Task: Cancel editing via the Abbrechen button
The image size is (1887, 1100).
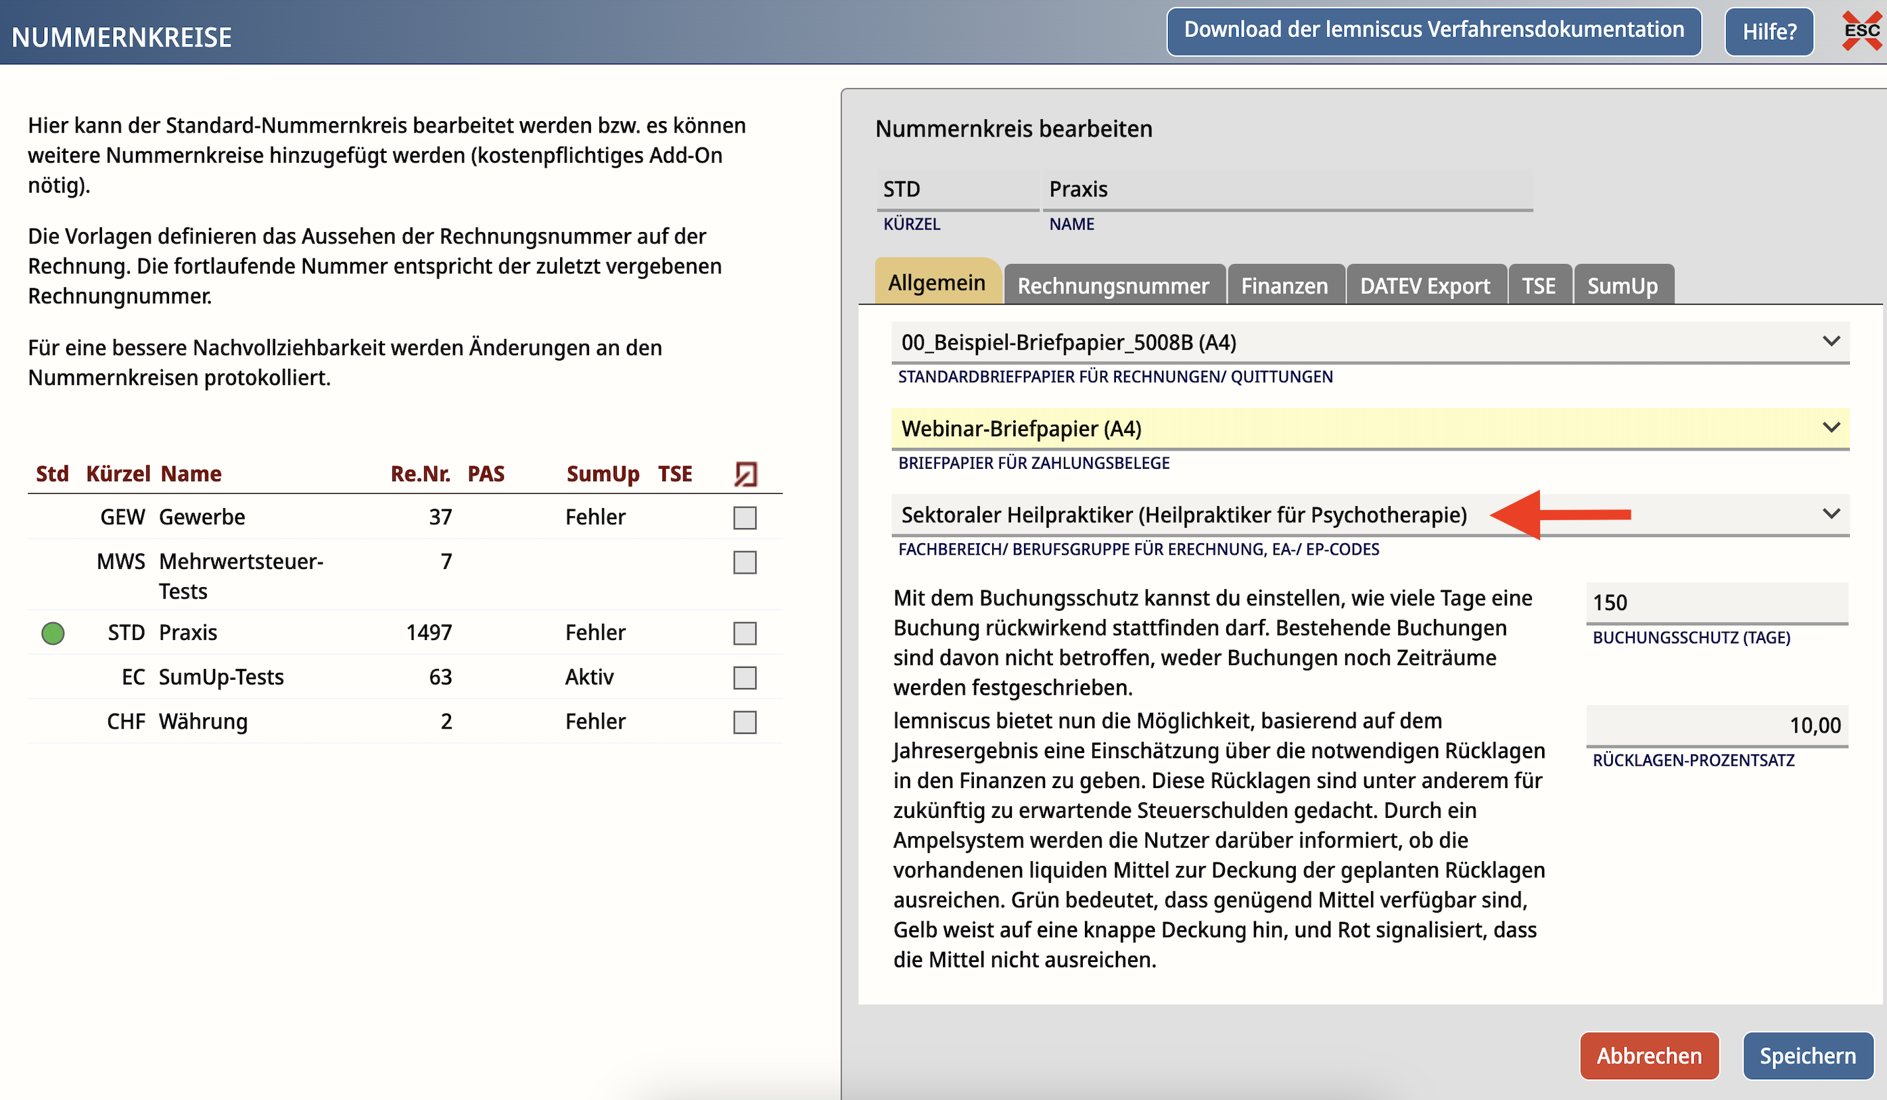Action: tap(1649, 1056)
